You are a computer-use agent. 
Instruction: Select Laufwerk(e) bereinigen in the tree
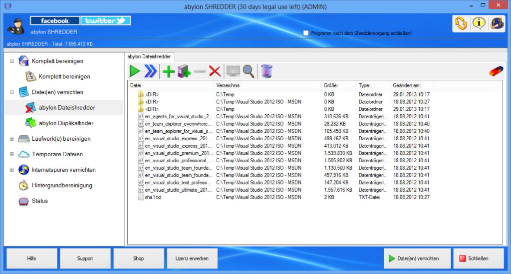pyautogui.click(x=54, y=139)
